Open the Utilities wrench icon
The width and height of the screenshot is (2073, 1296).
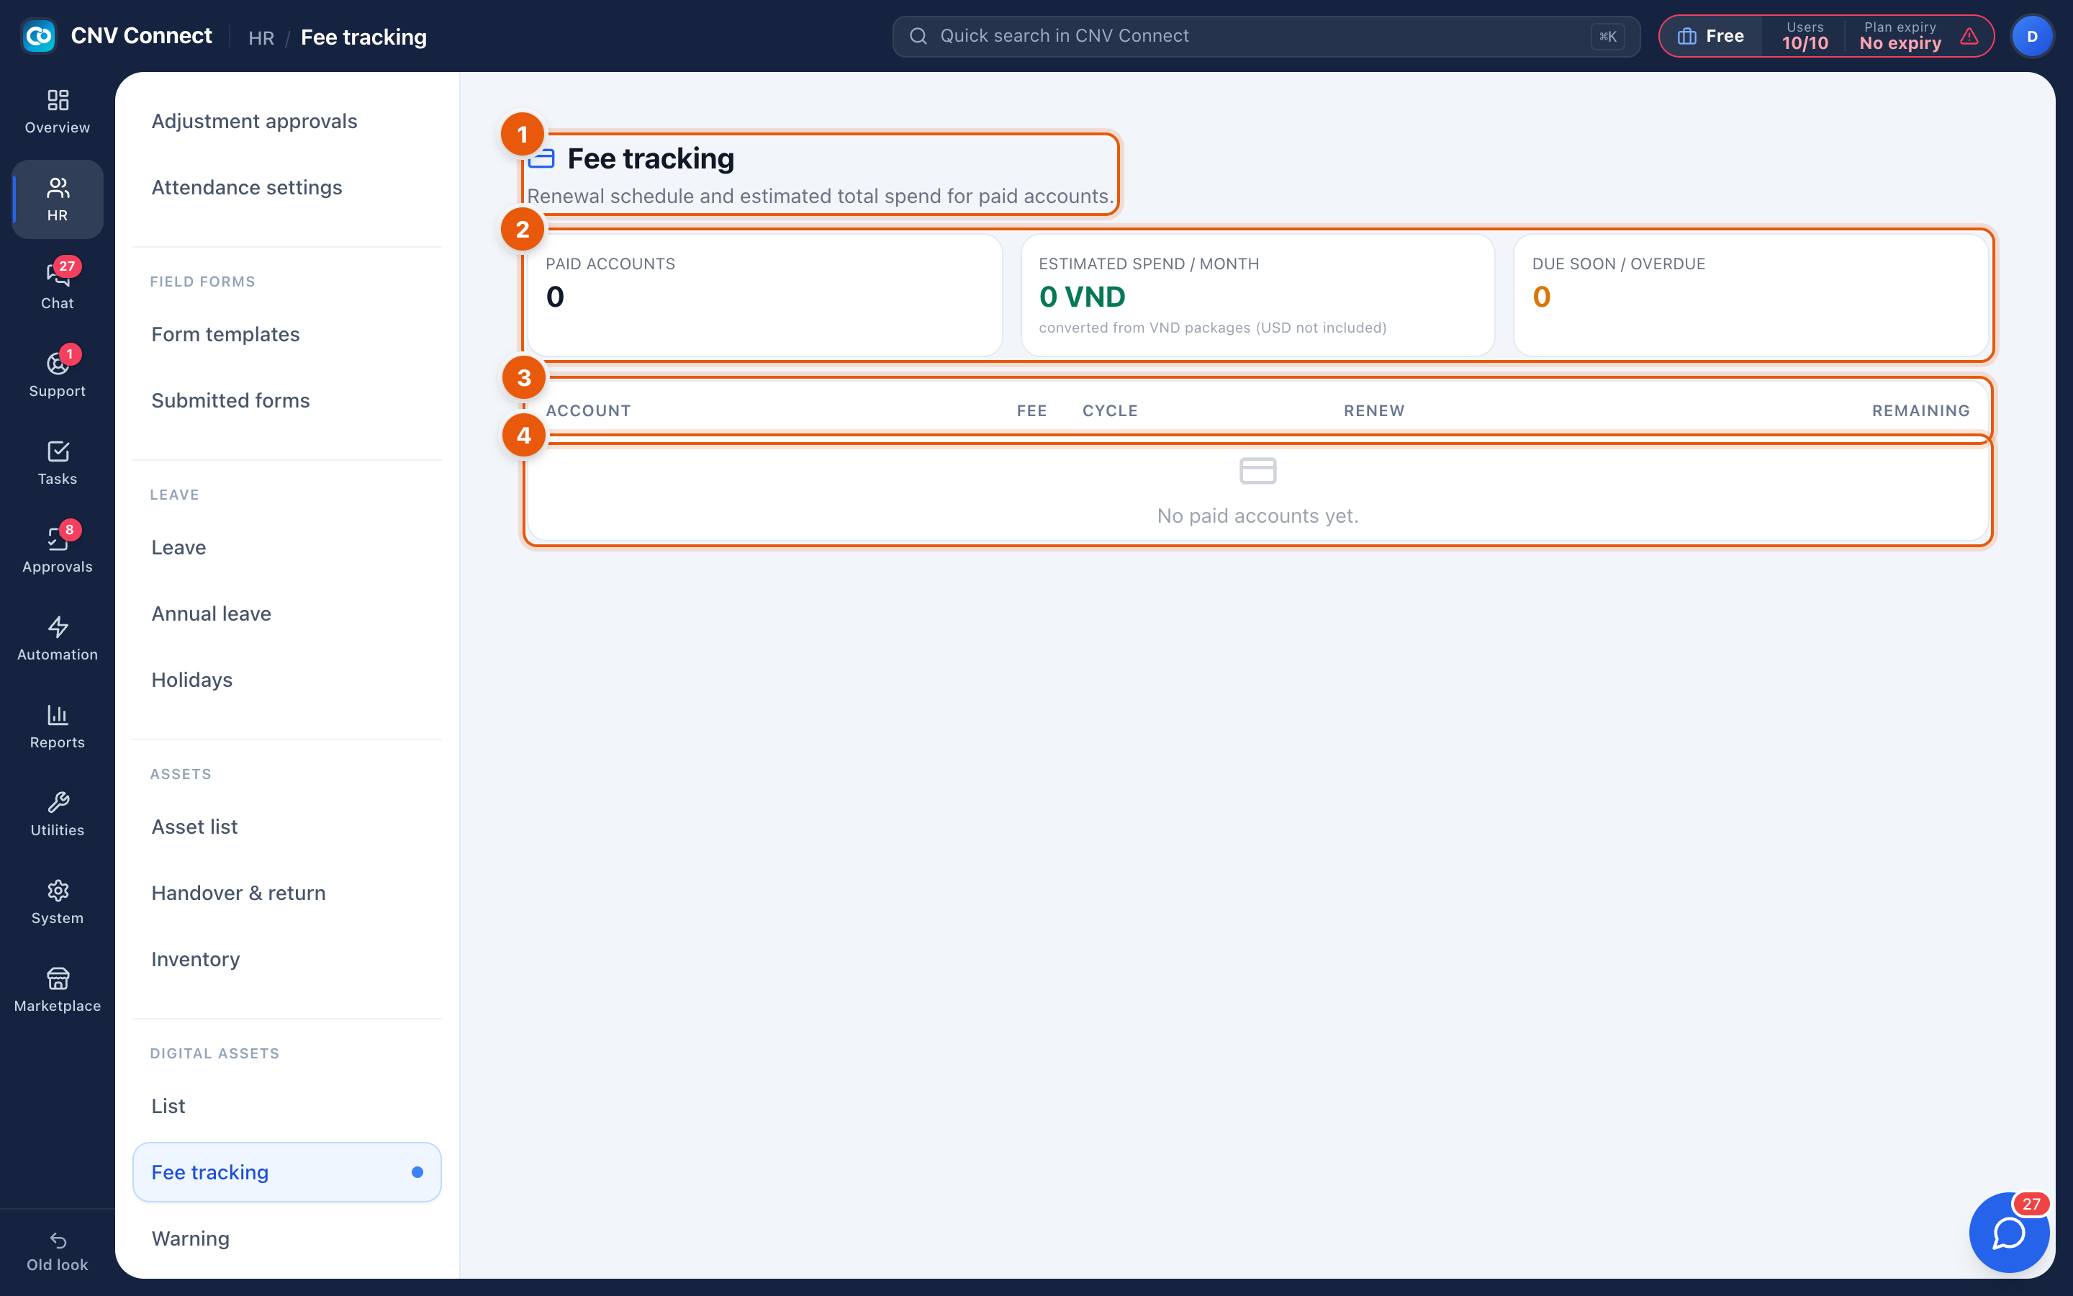pyautogui.click(x=58, y=814)
